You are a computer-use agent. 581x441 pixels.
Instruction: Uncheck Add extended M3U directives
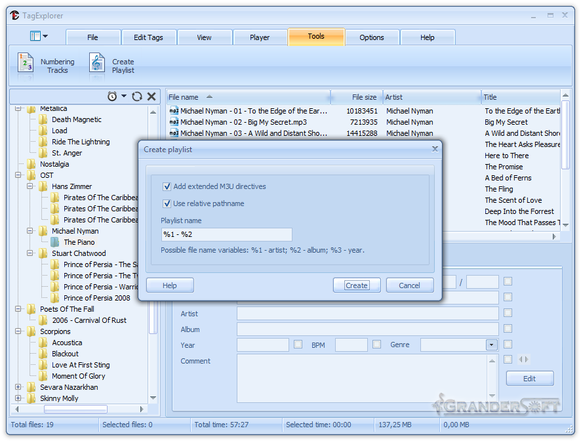167,186
